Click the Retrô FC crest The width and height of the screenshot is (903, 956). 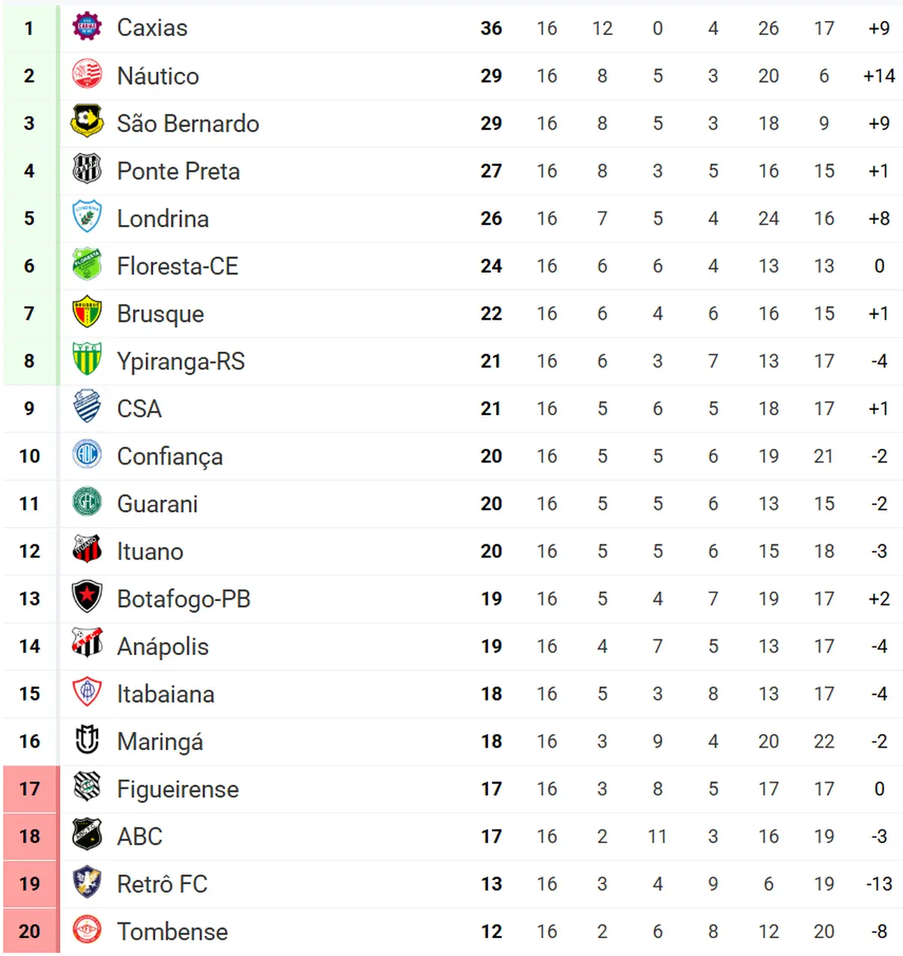pos(87,884)
